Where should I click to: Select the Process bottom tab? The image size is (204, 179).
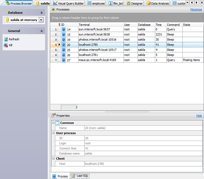click(60, 176)
